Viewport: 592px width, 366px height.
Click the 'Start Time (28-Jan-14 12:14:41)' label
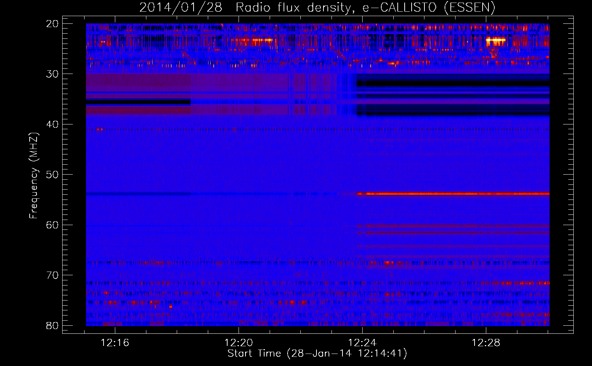[317, 353]
